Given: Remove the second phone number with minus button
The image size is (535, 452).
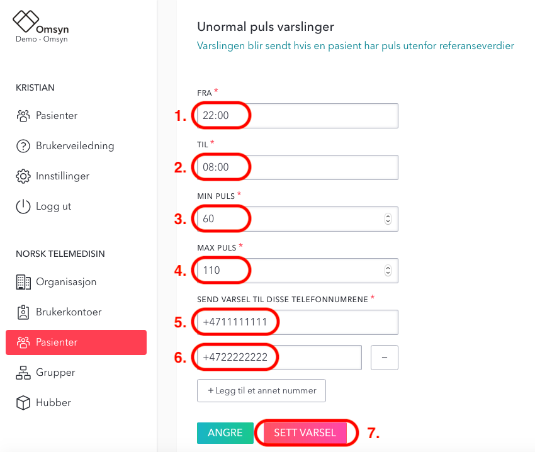Looking at the screenshot, I should (385, 358).
